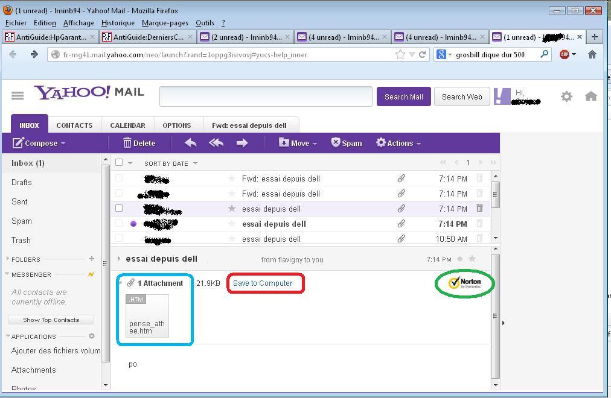Switch to the CALENDAR tab
Screen dimensions: 611x398
coord(127,125)
